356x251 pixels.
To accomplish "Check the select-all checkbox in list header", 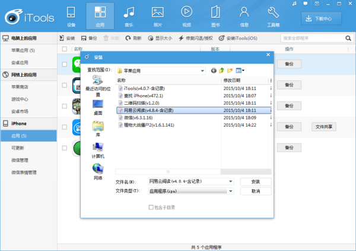I will [x=64, y=49].
